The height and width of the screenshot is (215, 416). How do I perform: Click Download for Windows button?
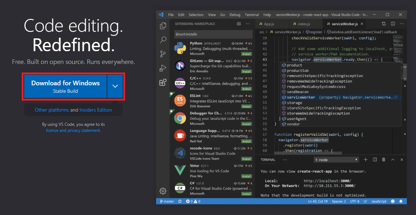[65, 86]
